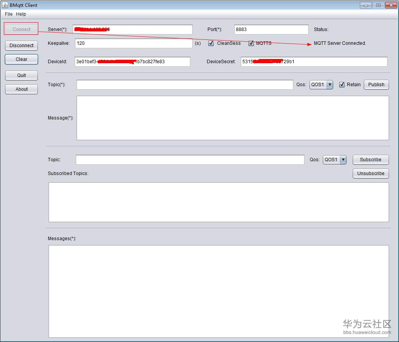
Task: Focus the Server address input field
Action: pyautogui.click(x=132, y=29)
